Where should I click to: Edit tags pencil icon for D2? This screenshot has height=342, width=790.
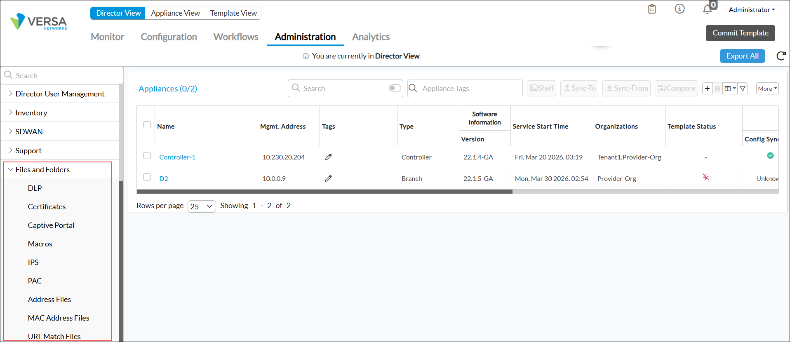click(x=328, y=178)
